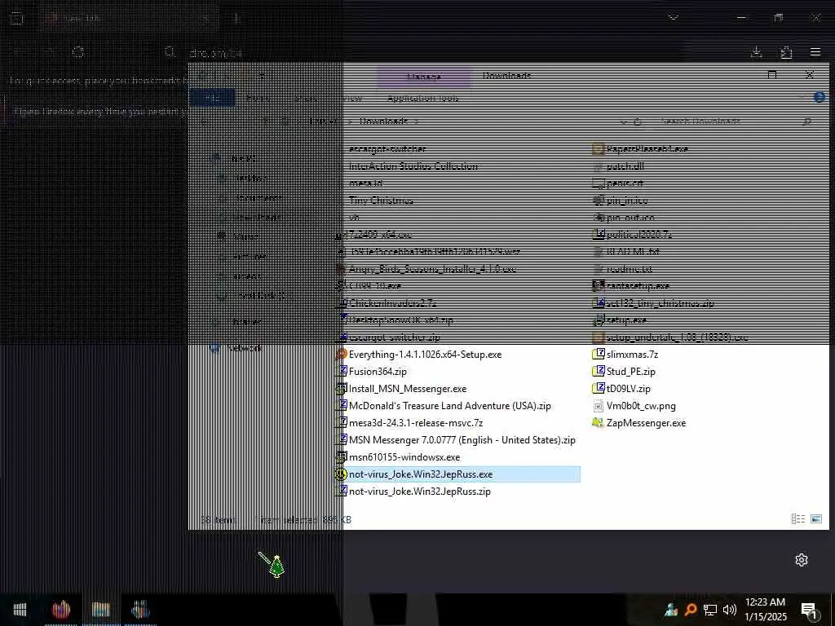Open the Explorer address history dropdown
The image size is (835, 626).
point(624,122)
